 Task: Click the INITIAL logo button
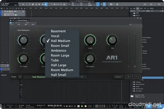coord(132,77)
